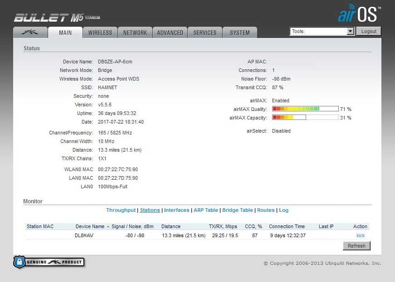Screen dimensions: 395x282
Task: Select LAN0 MAC 00:27:22:7D:75:90
Action: [x=118, y=178]
